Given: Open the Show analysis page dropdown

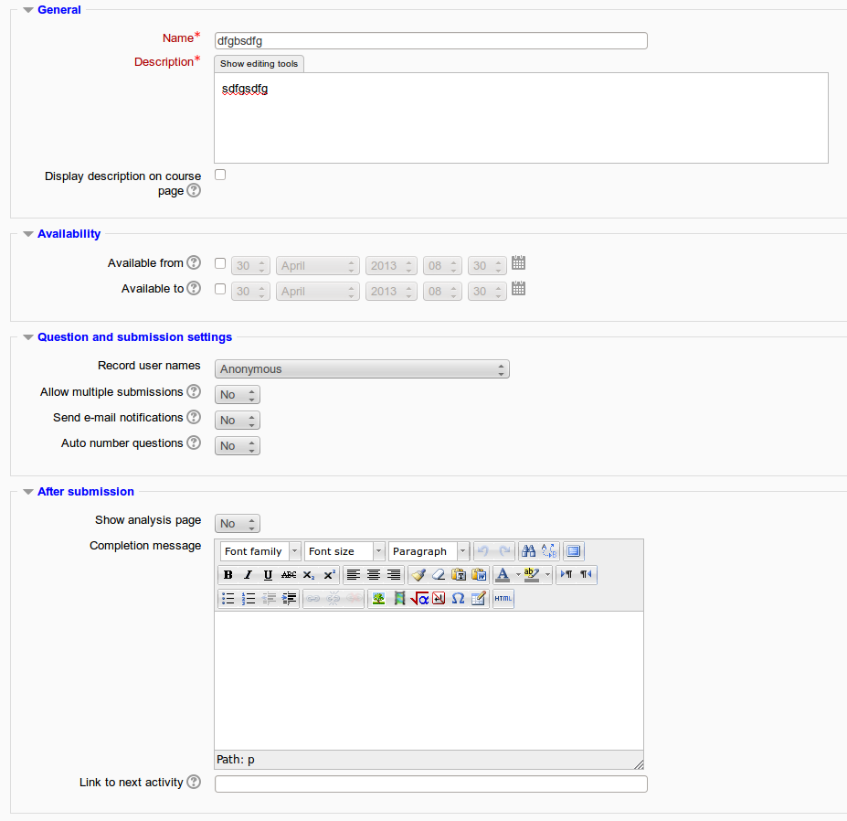Looking at the screenshot, I should (238, 523).
